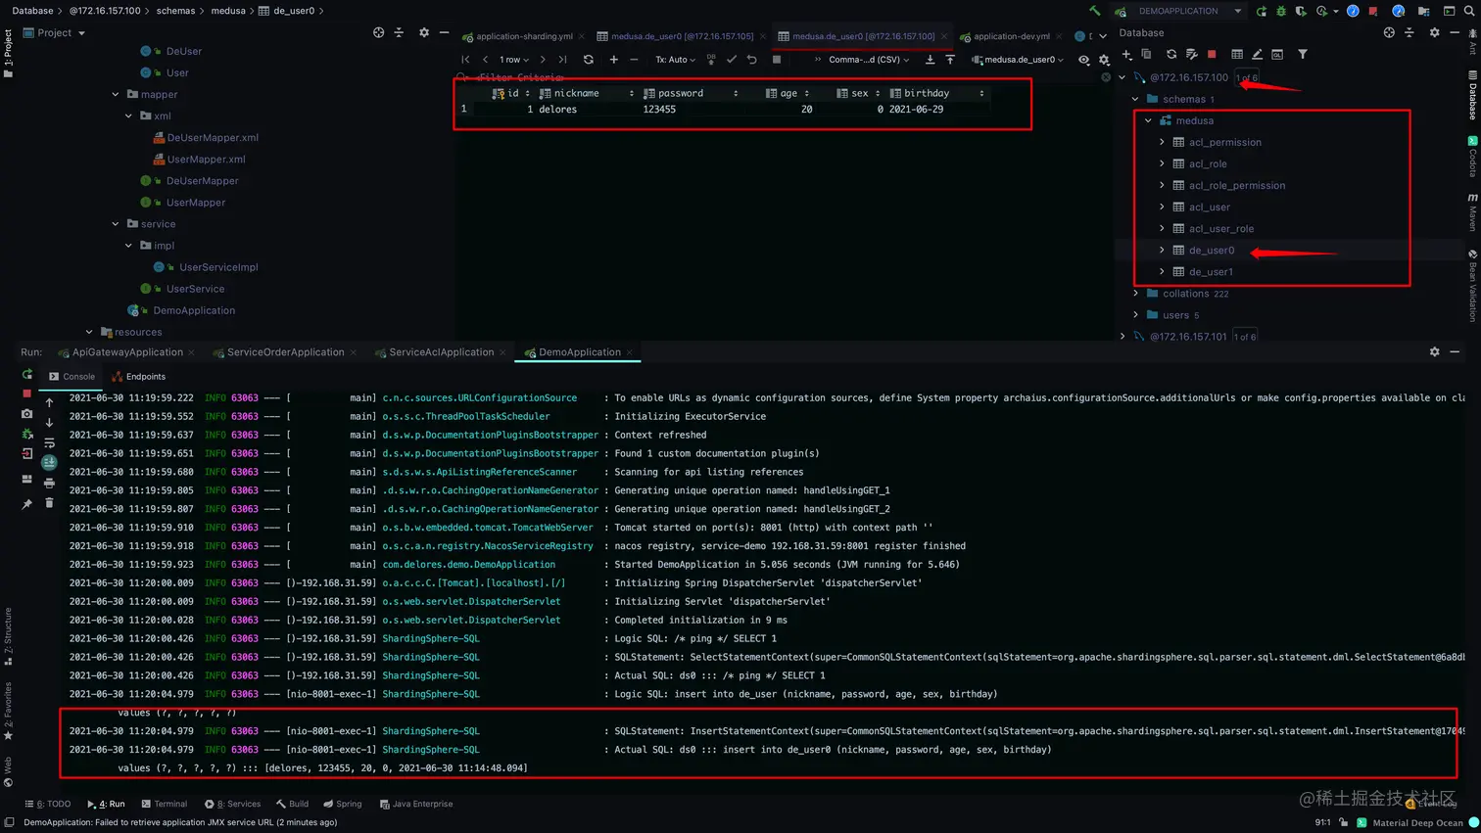Toggle soft-wrap in the console

[x=49, y=442]
